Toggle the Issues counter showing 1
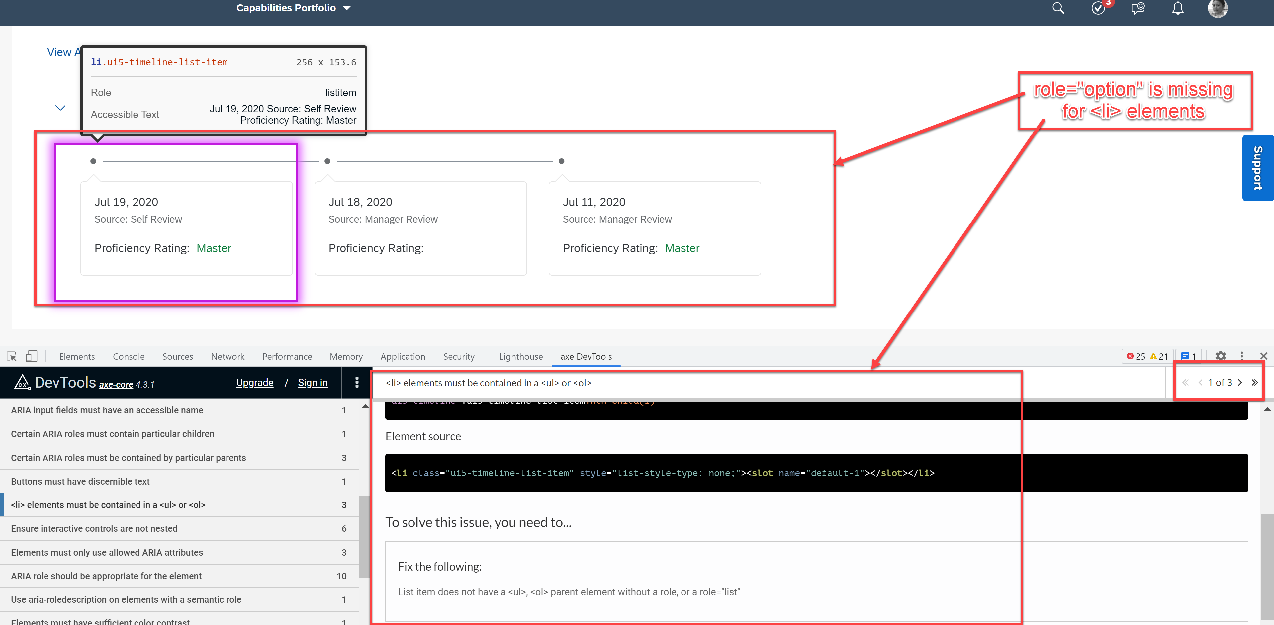 [x=1188, y=356]
